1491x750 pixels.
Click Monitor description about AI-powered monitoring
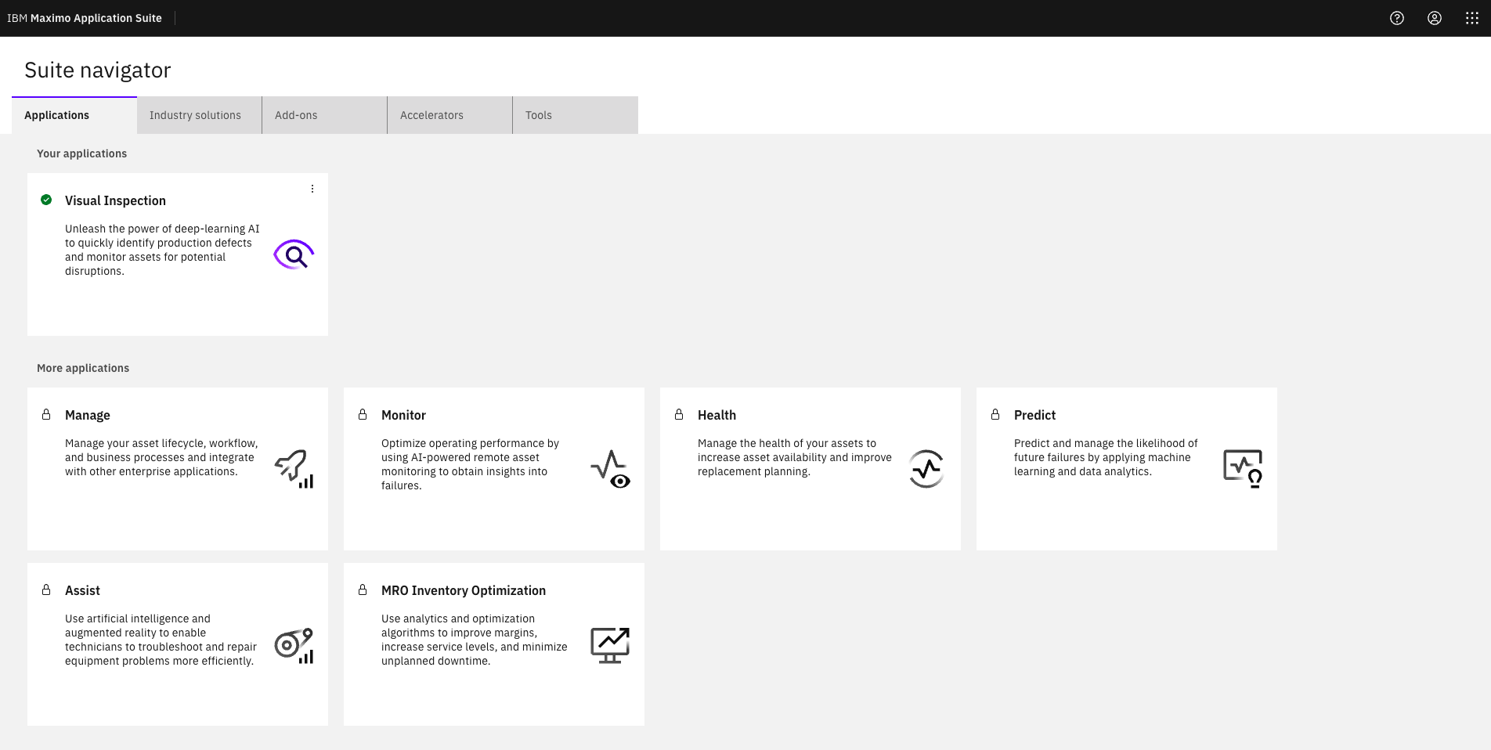470,464
